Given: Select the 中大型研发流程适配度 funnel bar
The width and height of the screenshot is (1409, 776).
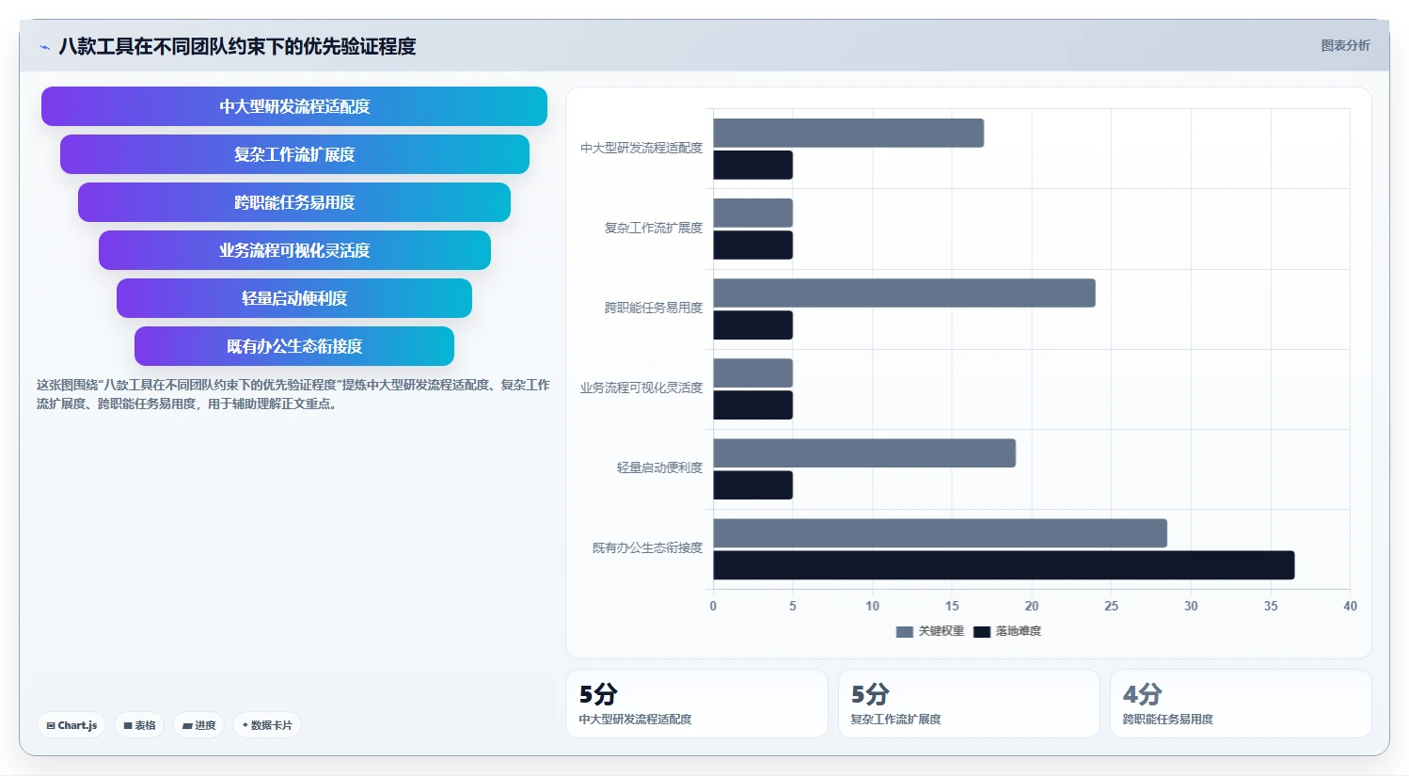Looking at the screenshot, I should click(294, 106).
